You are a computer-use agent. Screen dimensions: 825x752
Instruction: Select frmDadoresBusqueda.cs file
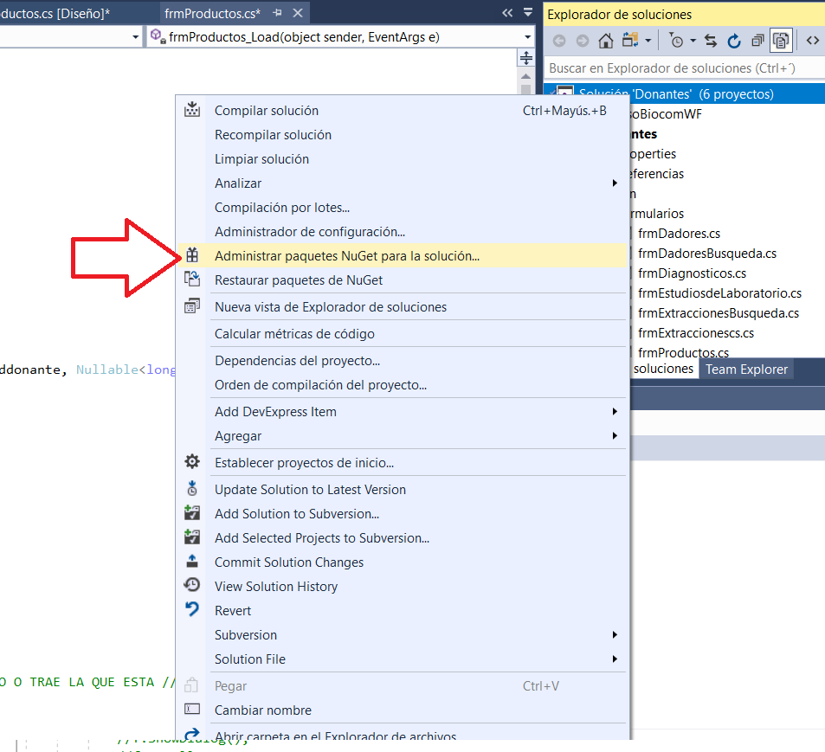point(707,254)
